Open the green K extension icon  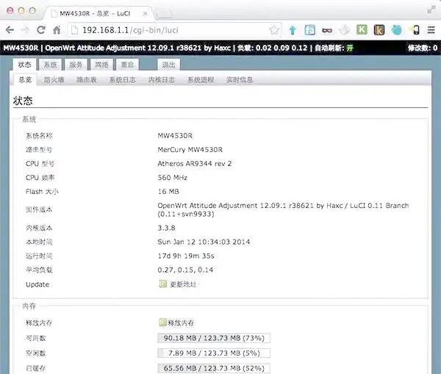tap(362, 30)
